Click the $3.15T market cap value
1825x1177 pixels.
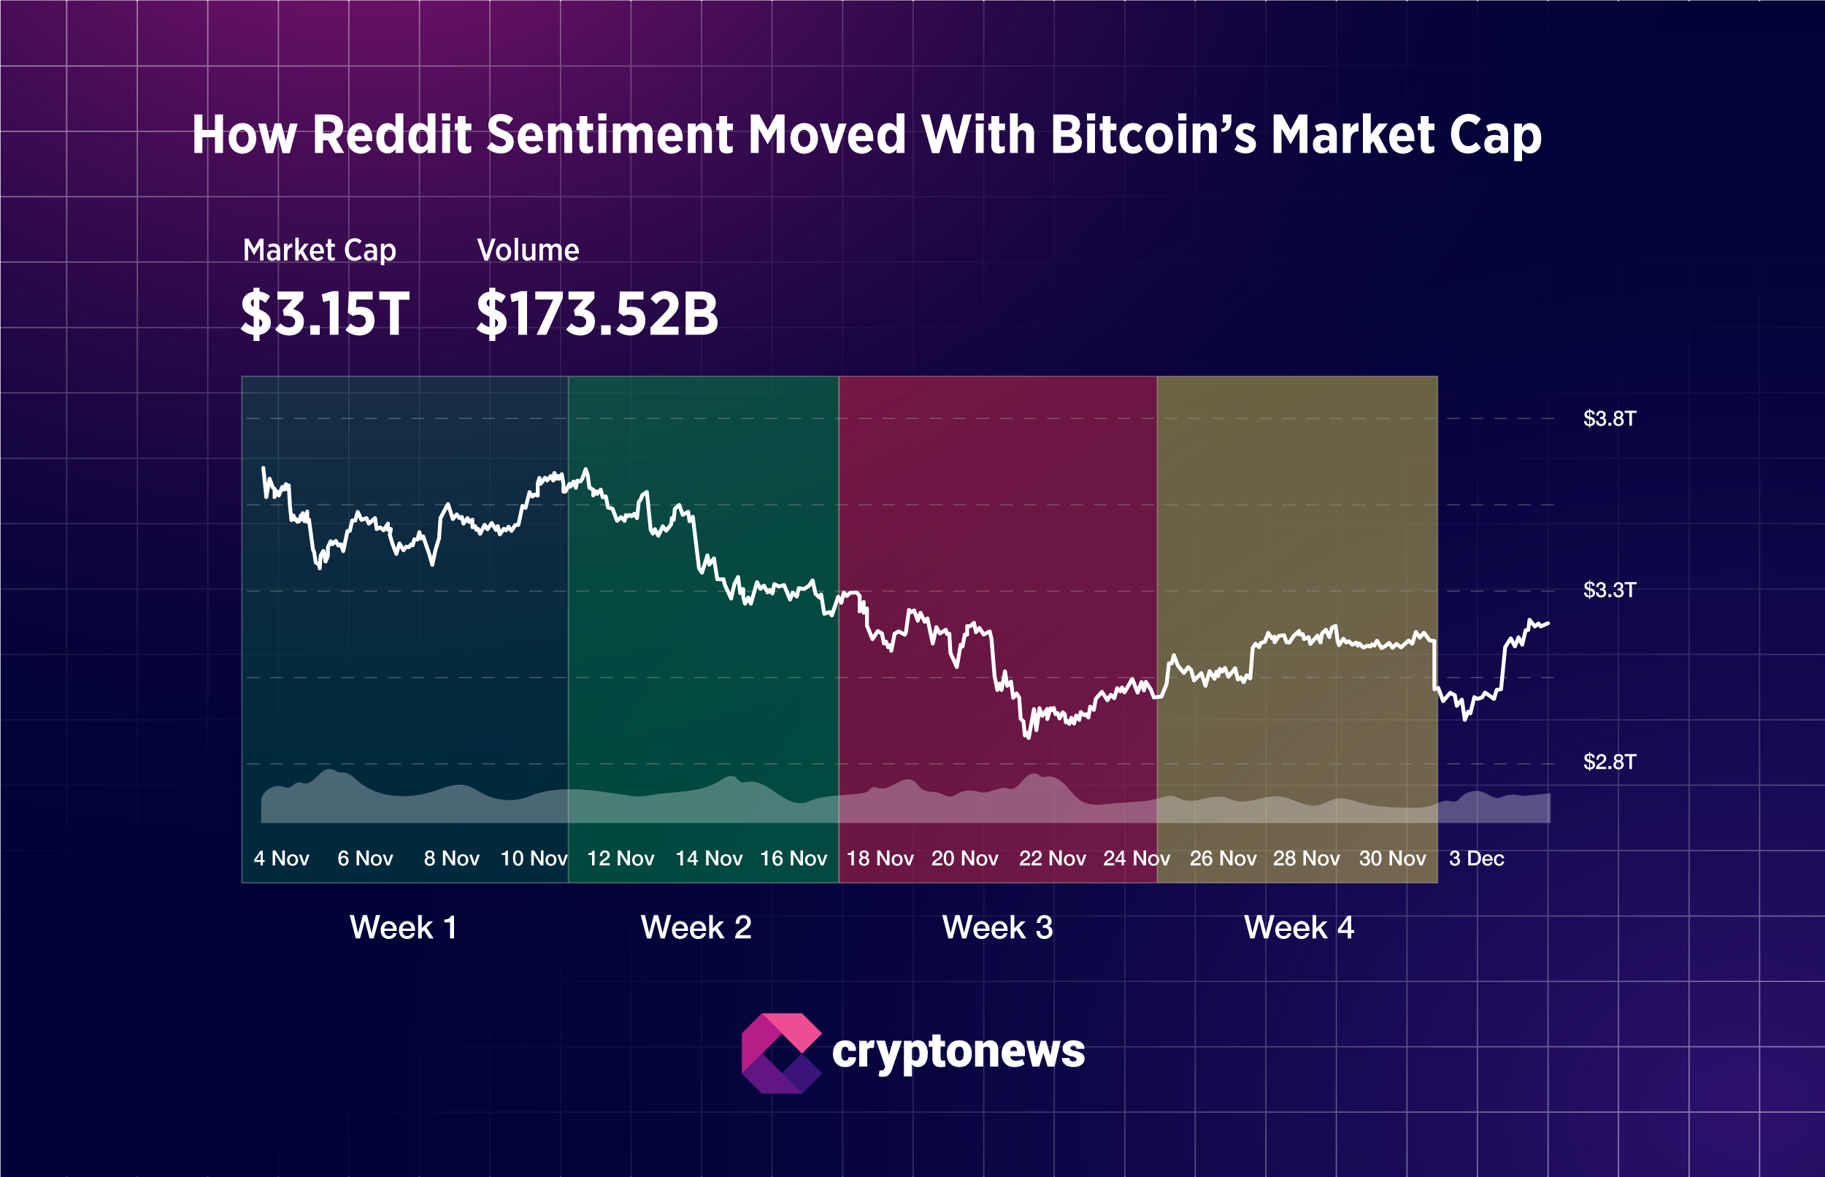(325, 313)
